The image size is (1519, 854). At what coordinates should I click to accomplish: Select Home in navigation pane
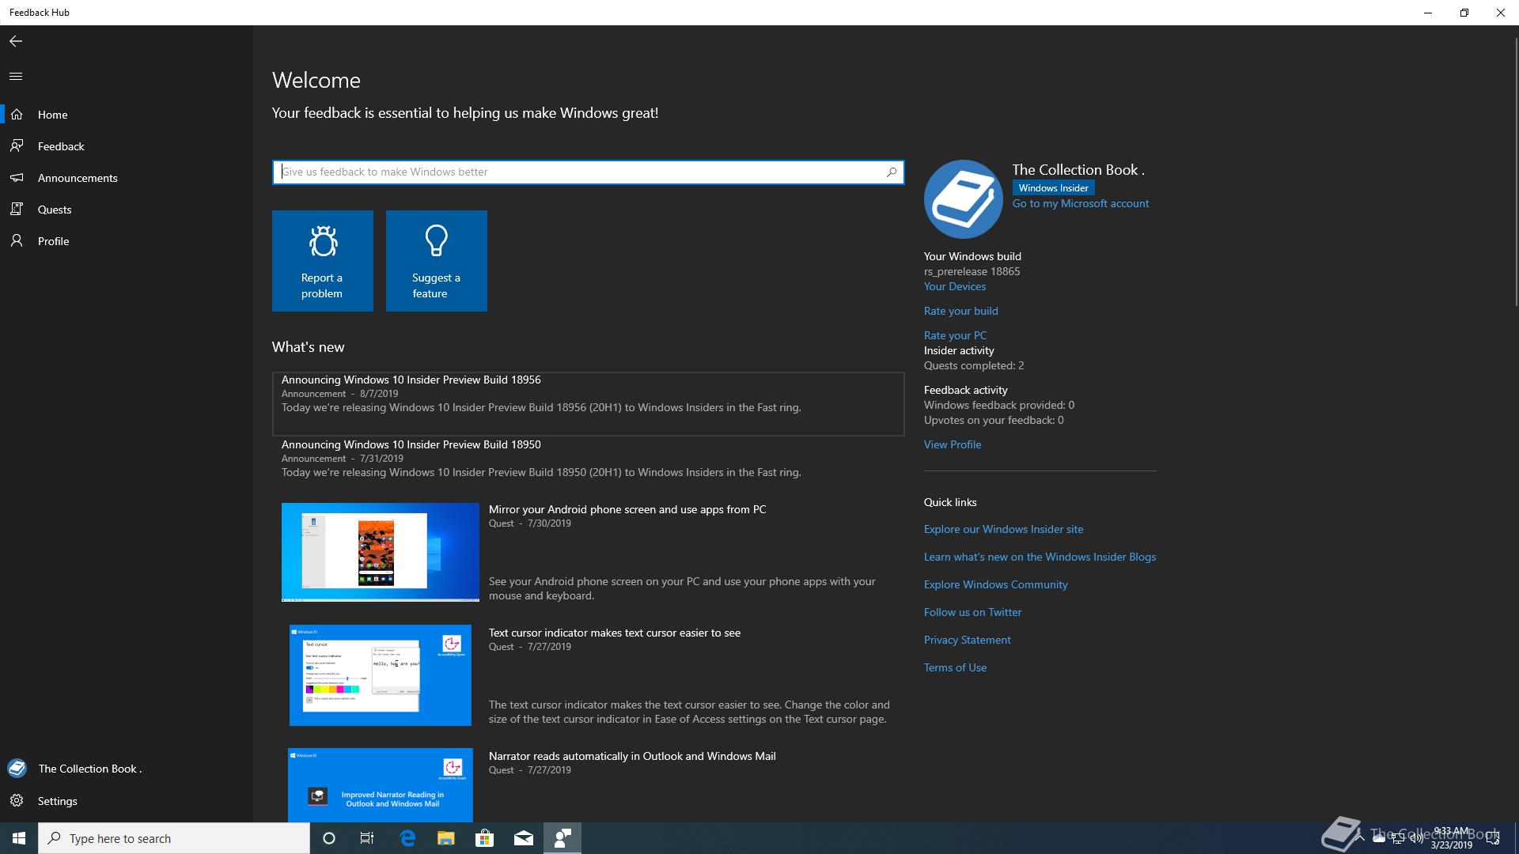coord(127,115)
